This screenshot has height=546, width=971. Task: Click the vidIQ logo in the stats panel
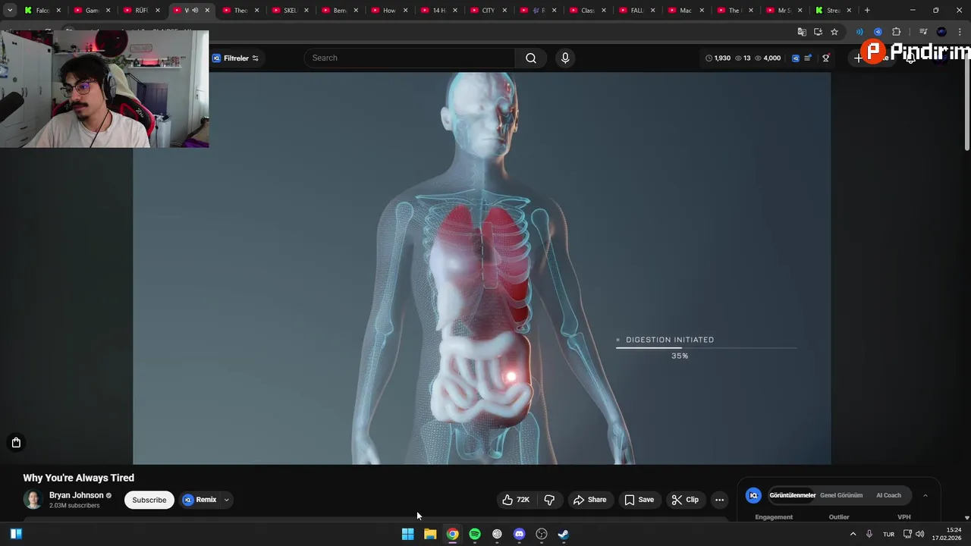point(753,495)
